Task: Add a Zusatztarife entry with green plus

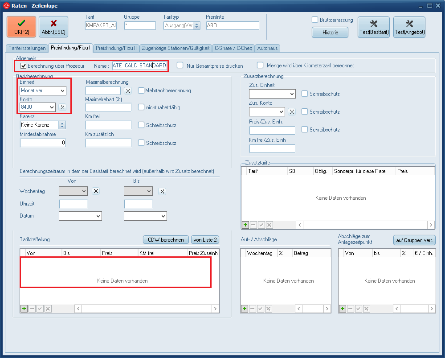Action: tap(245, 225)
